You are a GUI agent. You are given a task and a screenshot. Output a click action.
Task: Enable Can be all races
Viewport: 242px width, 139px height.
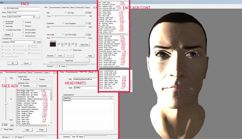click(23, 36)
